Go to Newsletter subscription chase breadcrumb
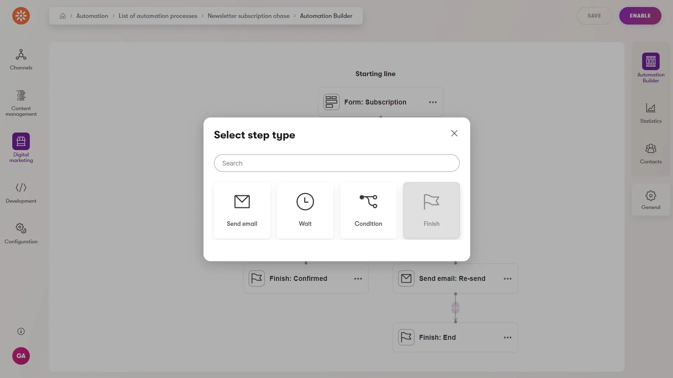 249,16
